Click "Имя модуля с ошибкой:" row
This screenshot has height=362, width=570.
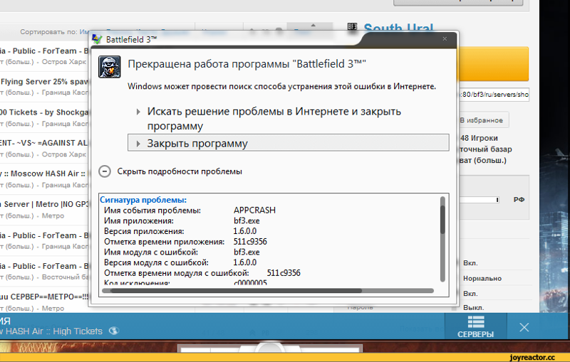click(x=182, y=252)
